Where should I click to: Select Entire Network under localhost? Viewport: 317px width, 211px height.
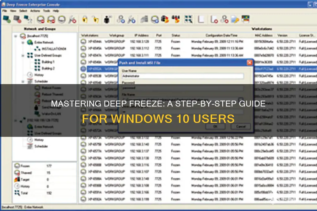(x=44, y=43)
